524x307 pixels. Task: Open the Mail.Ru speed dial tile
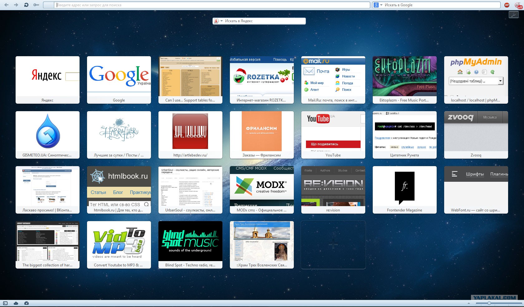pyautogui.click(x=333, y=80)
